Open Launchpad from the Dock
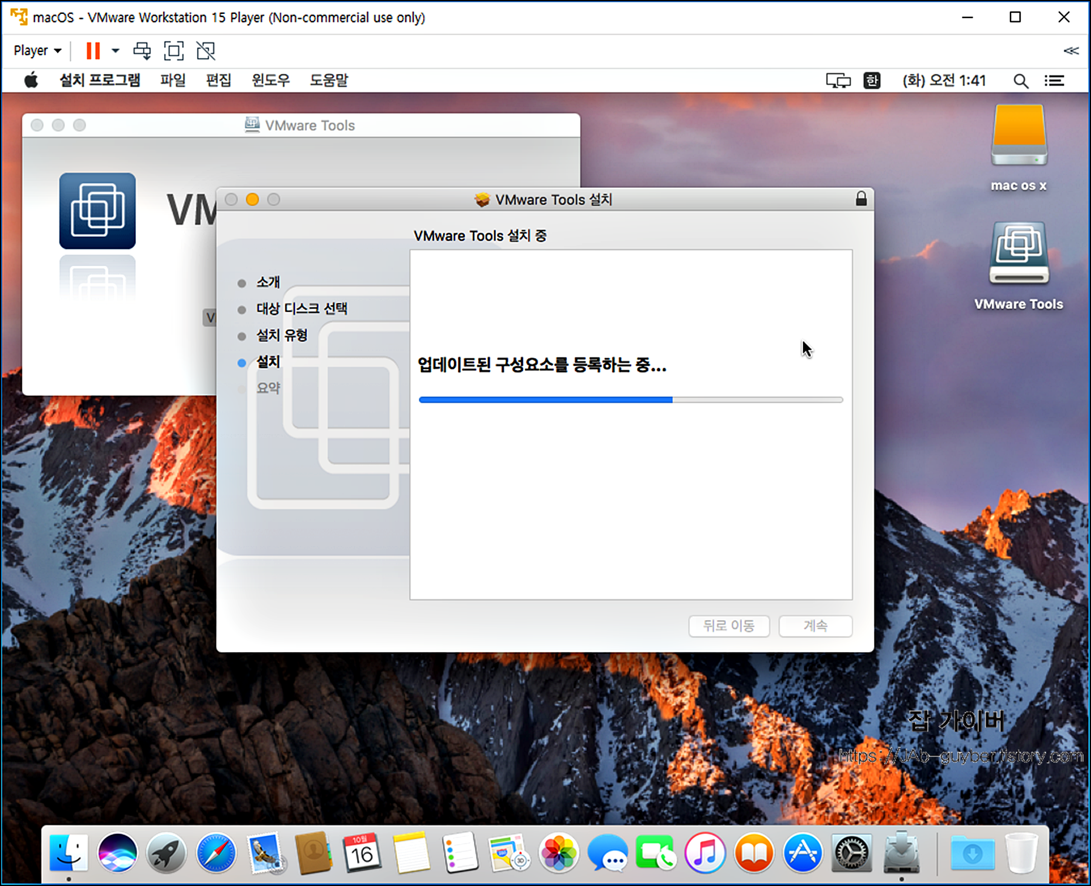The width and height of the screenshot is (1091, 886). pos(166,853)
